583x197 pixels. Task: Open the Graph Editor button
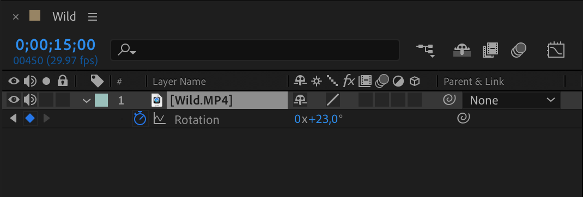(556, 50)
